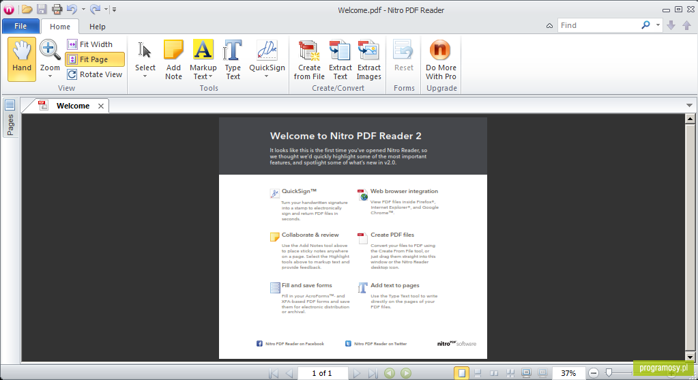Click the full screen view status bar icon

click(x=526, y=373)
